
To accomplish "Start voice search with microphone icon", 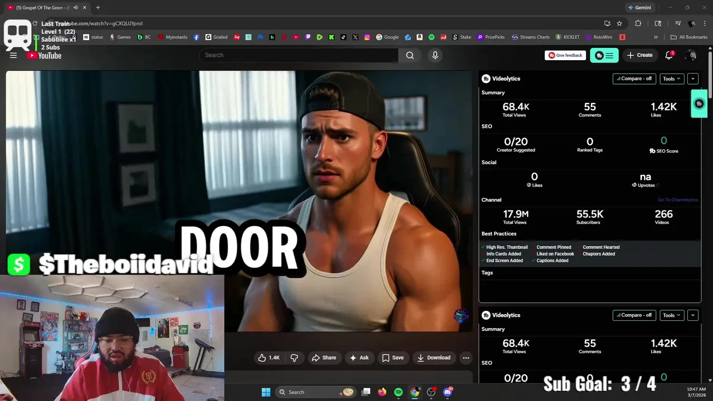I will click(x=435, y=55).
